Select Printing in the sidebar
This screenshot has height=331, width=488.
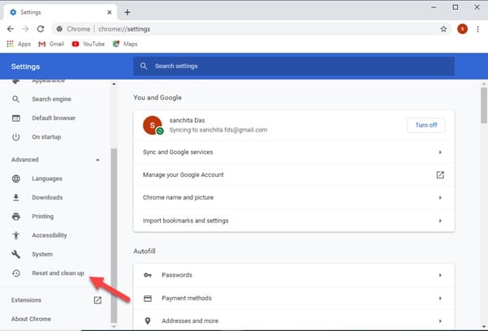(43, 217)
